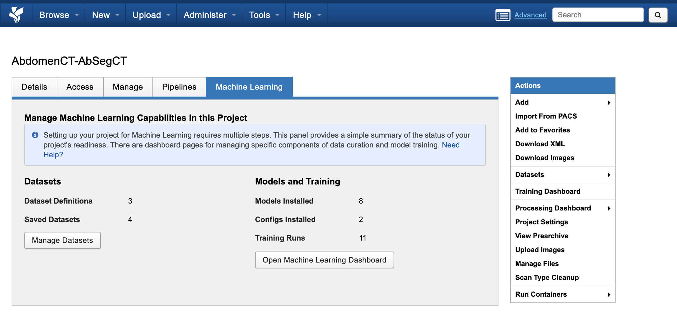Image resolution: width=677 pixels, height=314 pixels.
Task: Click the blue info icon in notice
Action: coord(35,135)
